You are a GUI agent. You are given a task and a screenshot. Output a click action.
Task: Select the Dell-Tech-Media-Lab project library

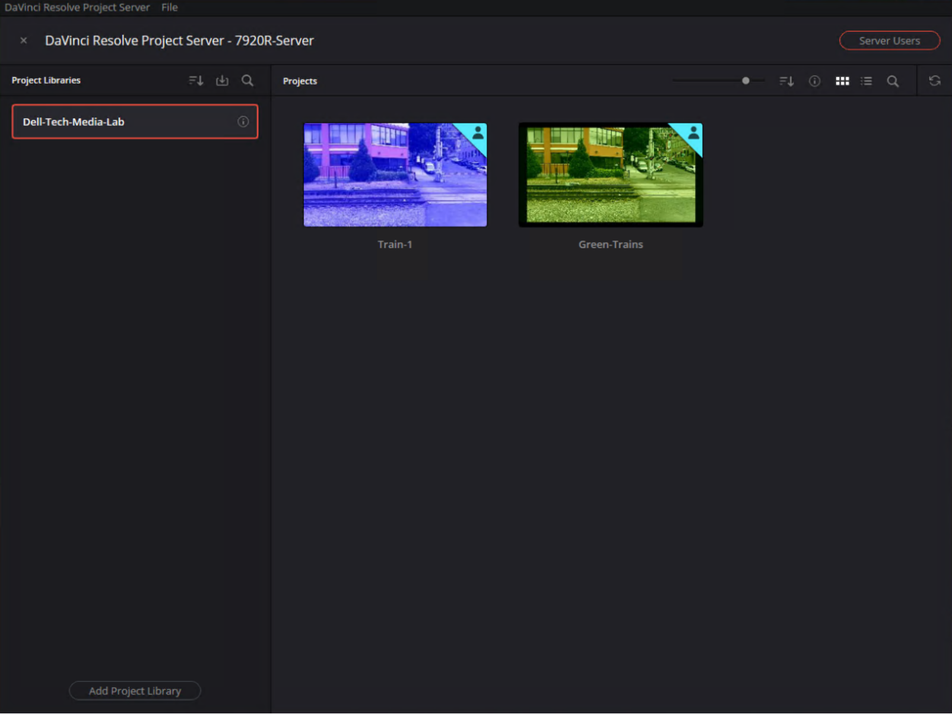pyautogui.click(x=135, y=122)
